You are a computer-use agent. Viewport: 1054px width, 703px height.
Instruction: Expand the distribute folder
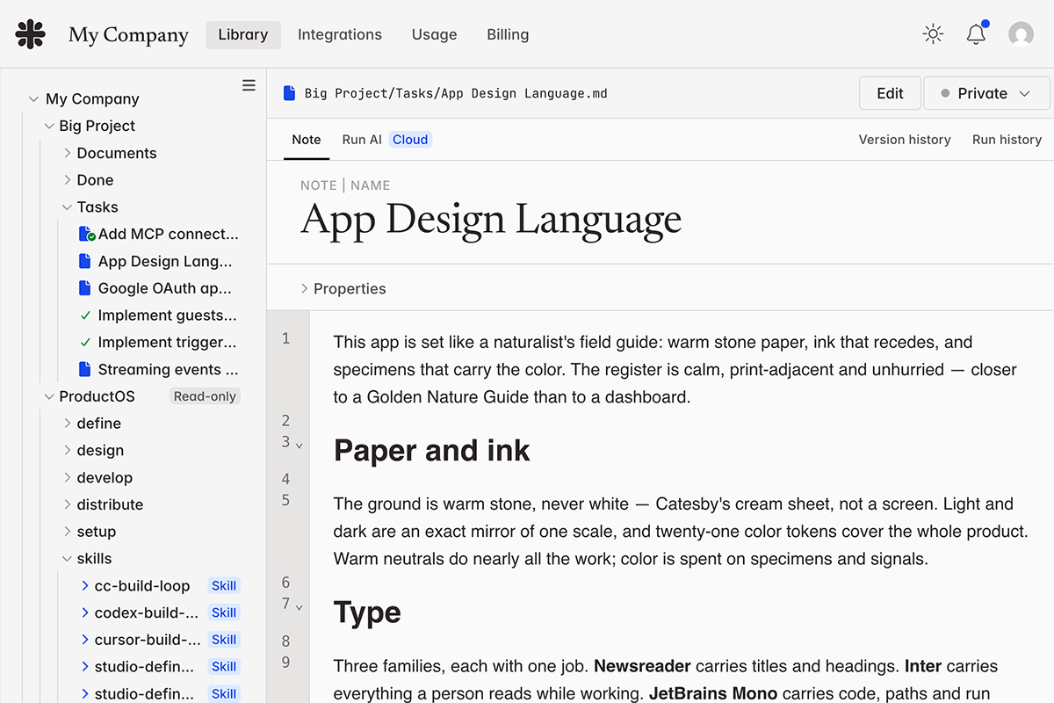coord(68,504)
